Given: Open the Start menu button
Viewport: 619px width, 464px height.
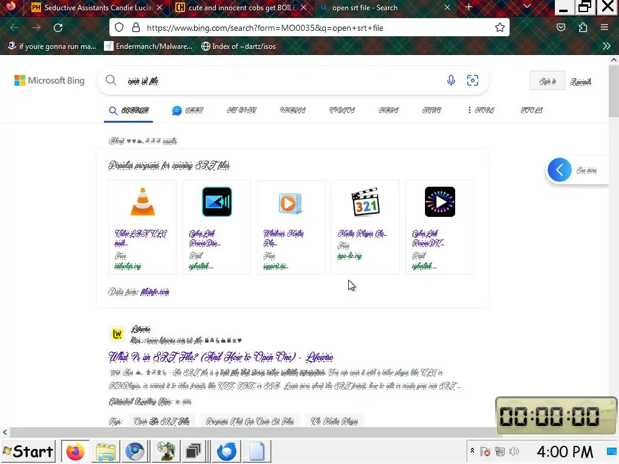Looking at the screenshot, I should click(x=28, y=451).
